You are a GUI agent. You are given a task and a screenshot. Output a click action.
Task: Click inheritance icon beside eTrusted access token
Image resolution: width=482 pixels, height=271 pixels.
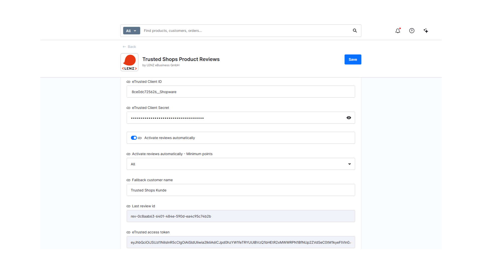pos(128,232)
